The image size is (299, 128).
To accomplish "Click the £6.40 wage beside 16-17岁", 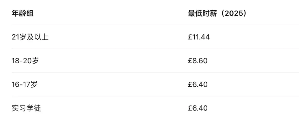I will point(197,84).
